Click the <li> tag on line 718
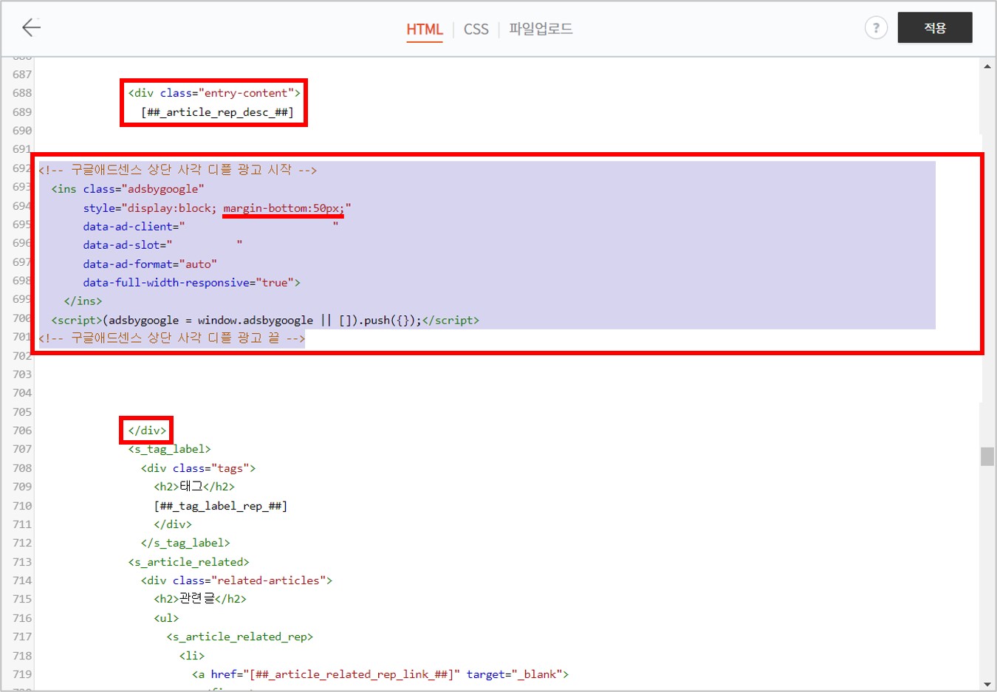The width and height of the screenshot is (997, 692). (x=192, y=656)
